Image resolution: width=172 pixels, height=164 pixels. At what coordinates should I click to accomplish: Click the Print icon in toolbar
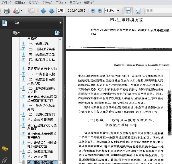(x=7, y=11)
